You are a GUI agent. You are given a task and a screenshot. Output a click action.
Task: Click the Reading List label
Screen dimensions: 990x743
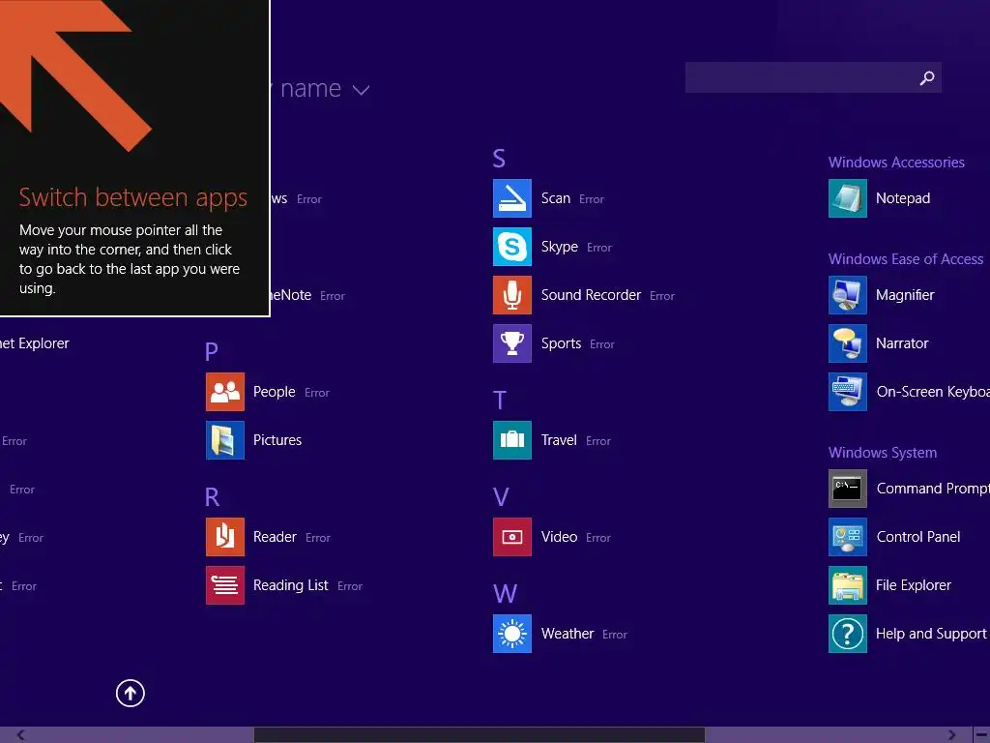click(x=290, y=585)
